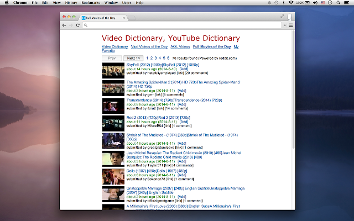Go to results page 5

(x=164, y=58)
